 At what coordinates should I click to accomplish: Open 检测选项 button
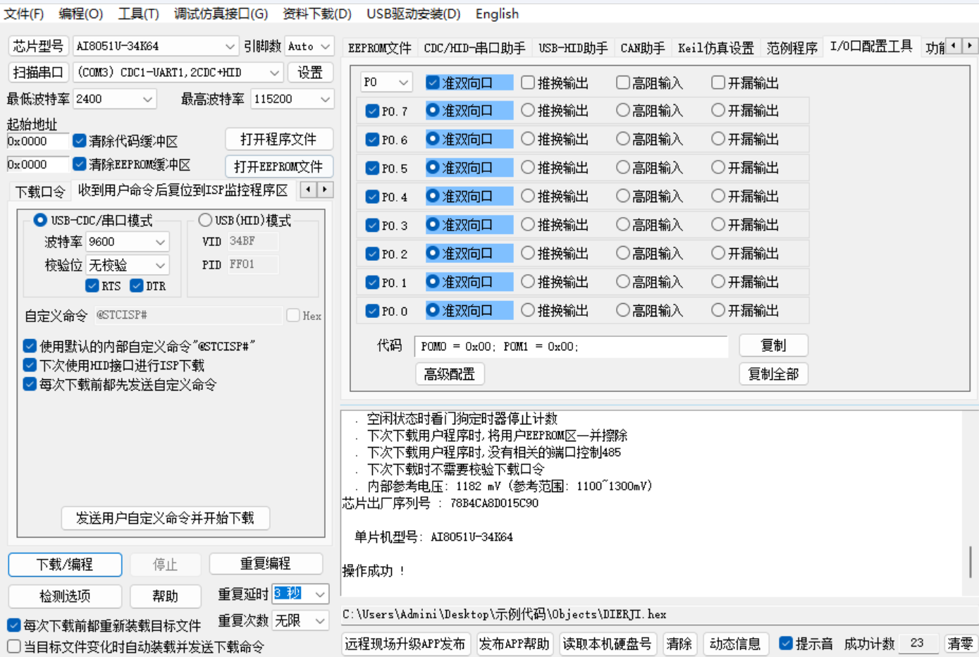65,596
